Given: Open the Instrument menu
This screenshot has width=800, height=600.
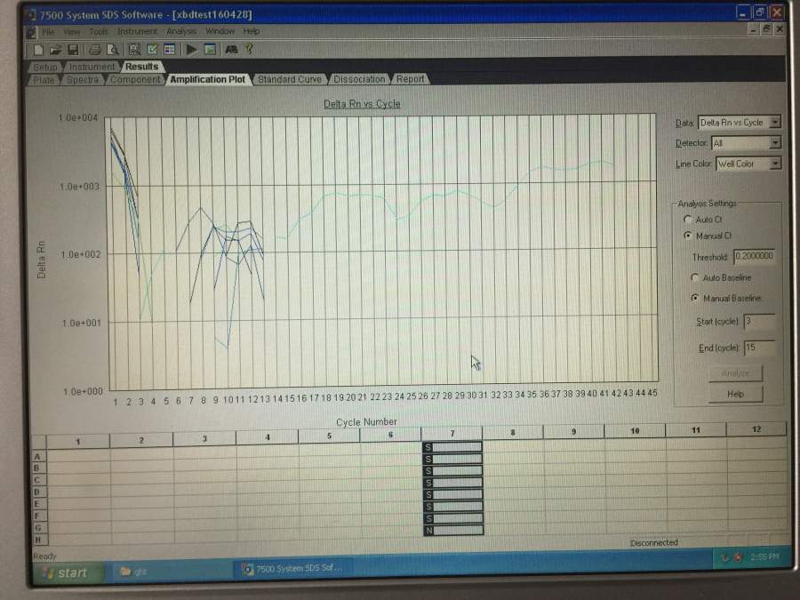Looking at the screenshot, I should point(137,32).
